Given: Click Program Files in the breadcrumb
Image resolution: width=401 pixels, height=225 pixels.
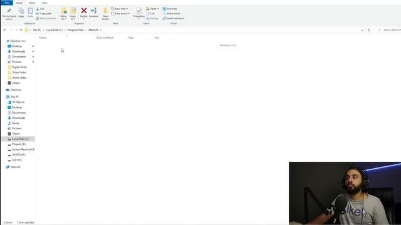Looking at the screenshot, I should tap(75, 30).
